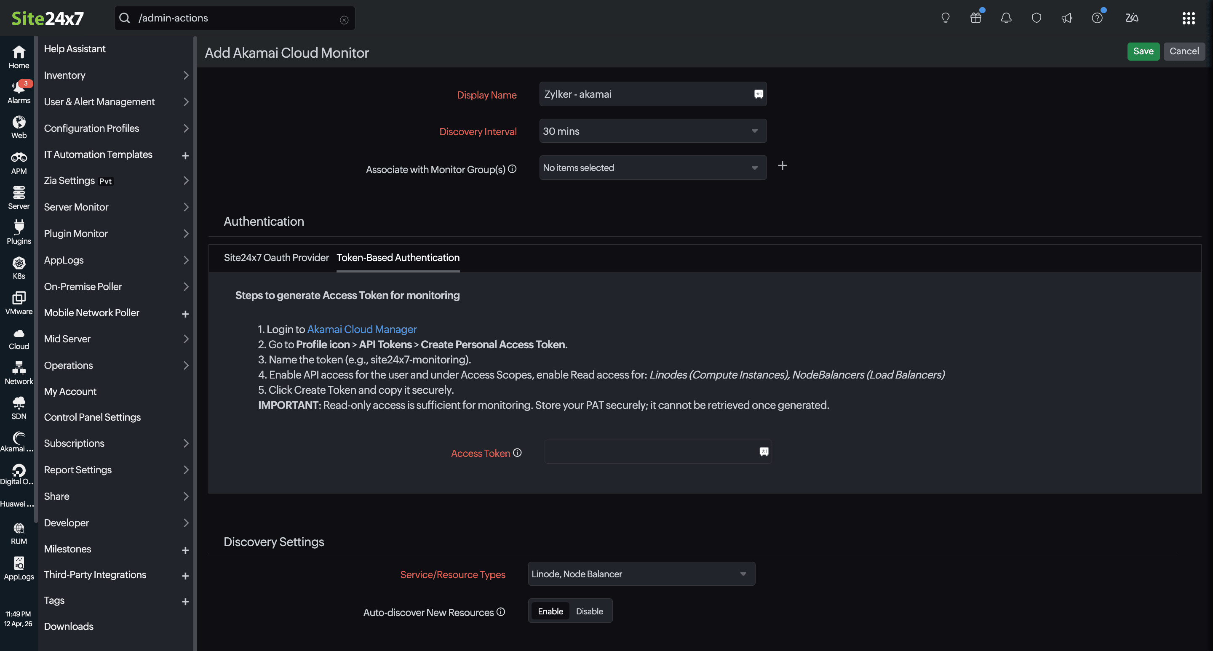1213x651 pixels.
Task: Click the notifications bell icon
Action: (1006, 18)
